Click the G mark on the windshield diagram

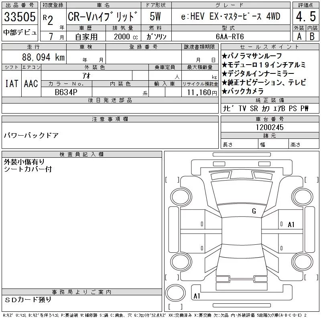point(254,211)
